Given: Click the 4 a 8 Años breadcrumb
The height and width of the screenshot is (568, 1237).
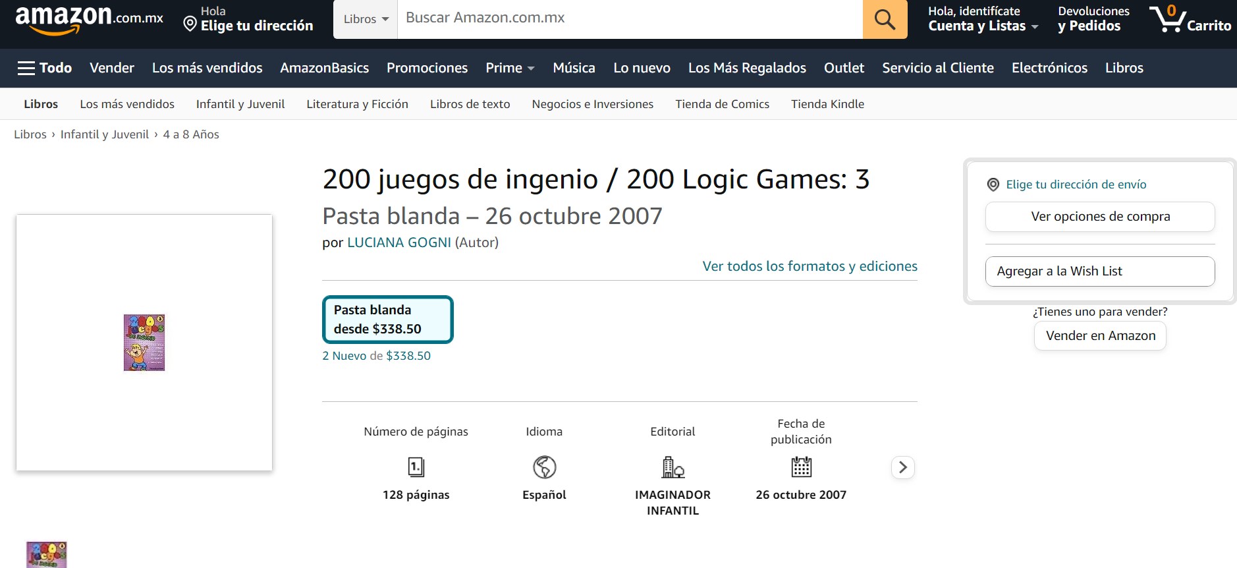Looking at the screenshot, I should pyautogui.click(x=191, y=134).
